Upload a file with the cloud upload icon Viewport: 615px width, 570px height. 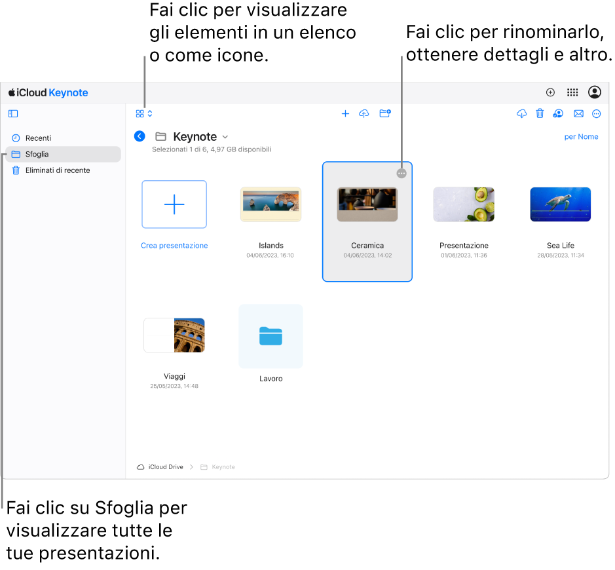click(x=364, y=113)
